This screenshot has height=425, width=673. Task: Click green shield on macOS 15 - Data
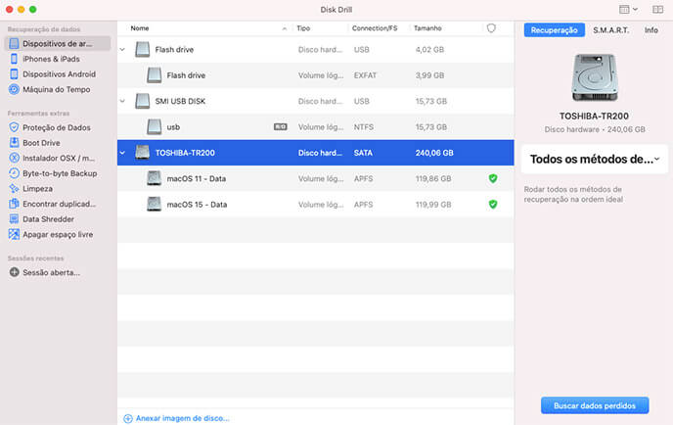[493, 204]
